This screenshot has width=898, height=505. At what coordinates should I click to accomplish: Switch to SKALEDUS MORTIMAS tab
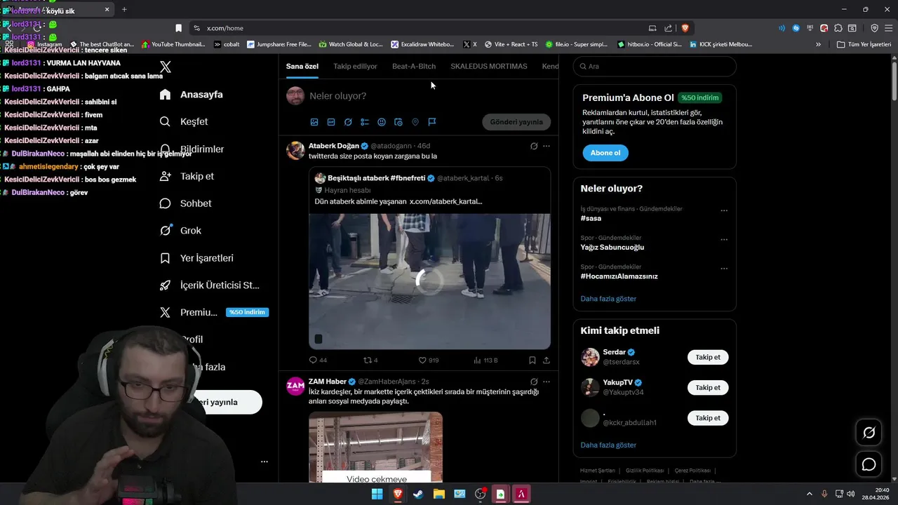[489, 67]
